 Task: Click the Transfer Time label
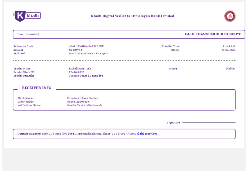[x=170, y=46]
